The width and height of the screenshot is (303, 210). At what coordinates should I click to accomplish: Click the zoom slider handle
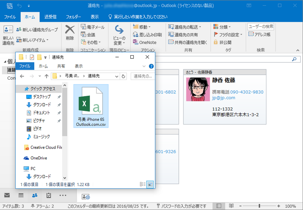259,206
